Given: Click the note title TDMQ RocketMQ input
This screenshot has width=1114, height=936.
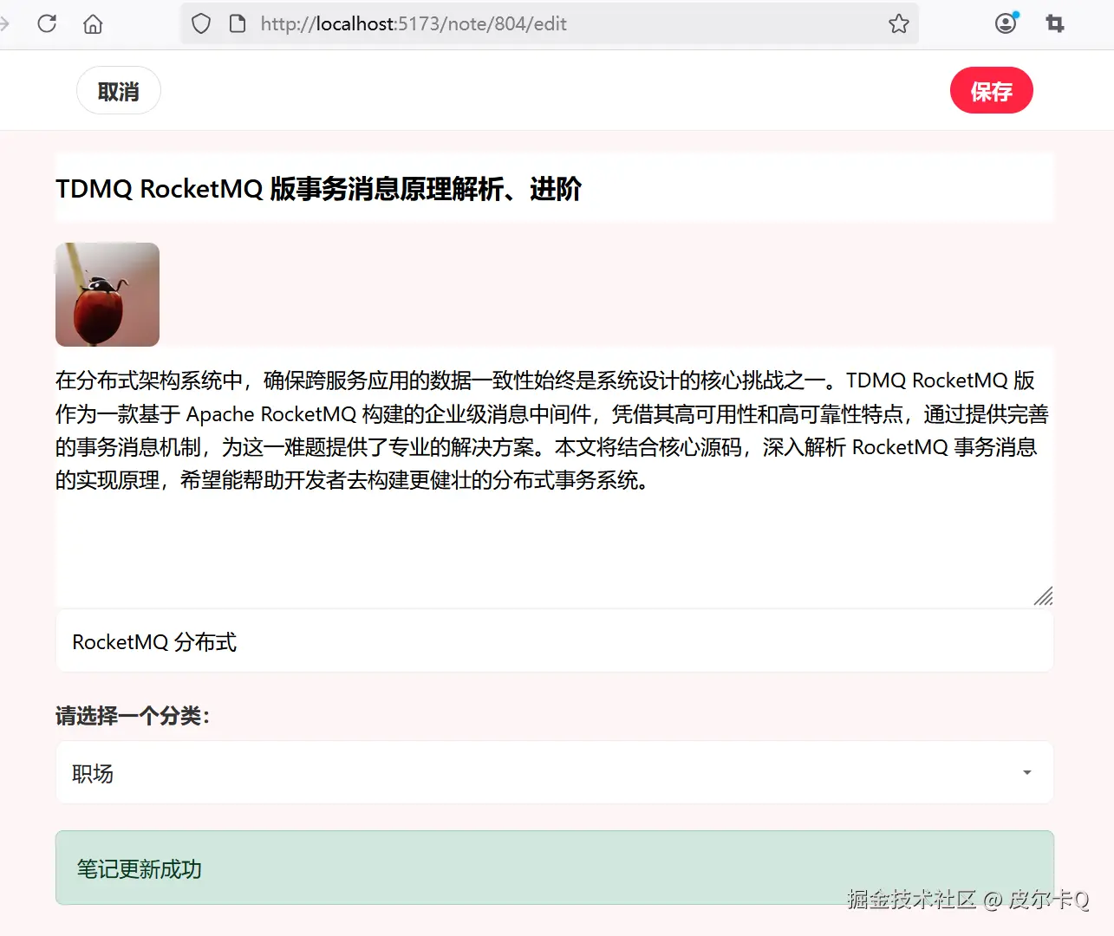Looking at the screenshot, I should pyautogui.click(x=555, y=187).
